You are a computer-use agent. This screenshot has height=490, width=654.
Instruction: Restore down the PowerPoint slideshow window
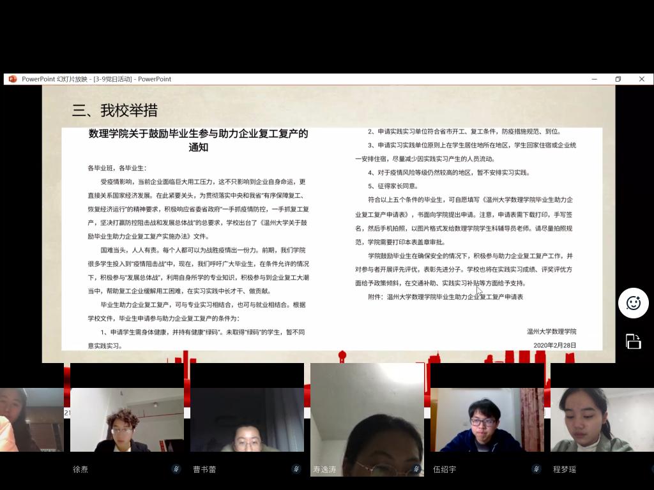pyautogui.click(x=618, y=79)
